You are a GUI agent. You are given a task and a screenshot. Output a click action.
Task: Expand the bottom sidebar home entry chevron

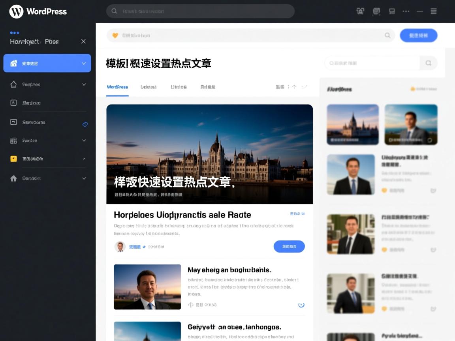[x=84, y=178]
